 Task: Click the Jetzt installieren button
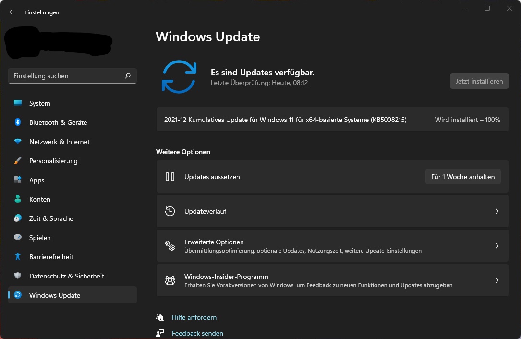point(479,82)
